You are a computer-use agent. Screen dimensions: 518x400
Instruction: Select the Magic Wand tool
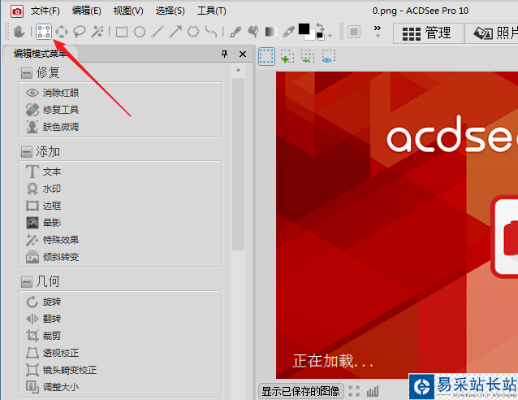[97, 32]
